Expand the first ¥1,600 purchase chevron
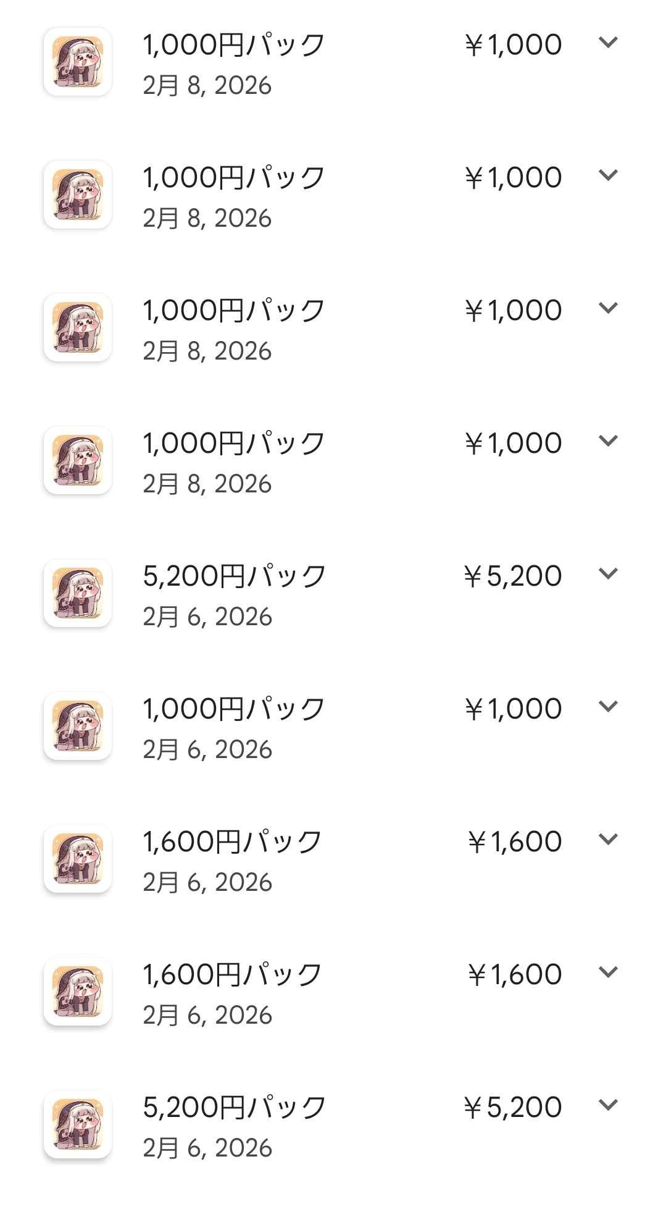The height and width of the screenshot is (1222, 666). tap(608, 840)
